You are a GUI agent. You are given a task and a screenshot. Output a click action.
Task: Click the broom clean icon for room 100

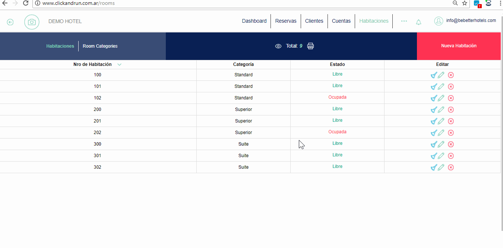coord(434,75)
